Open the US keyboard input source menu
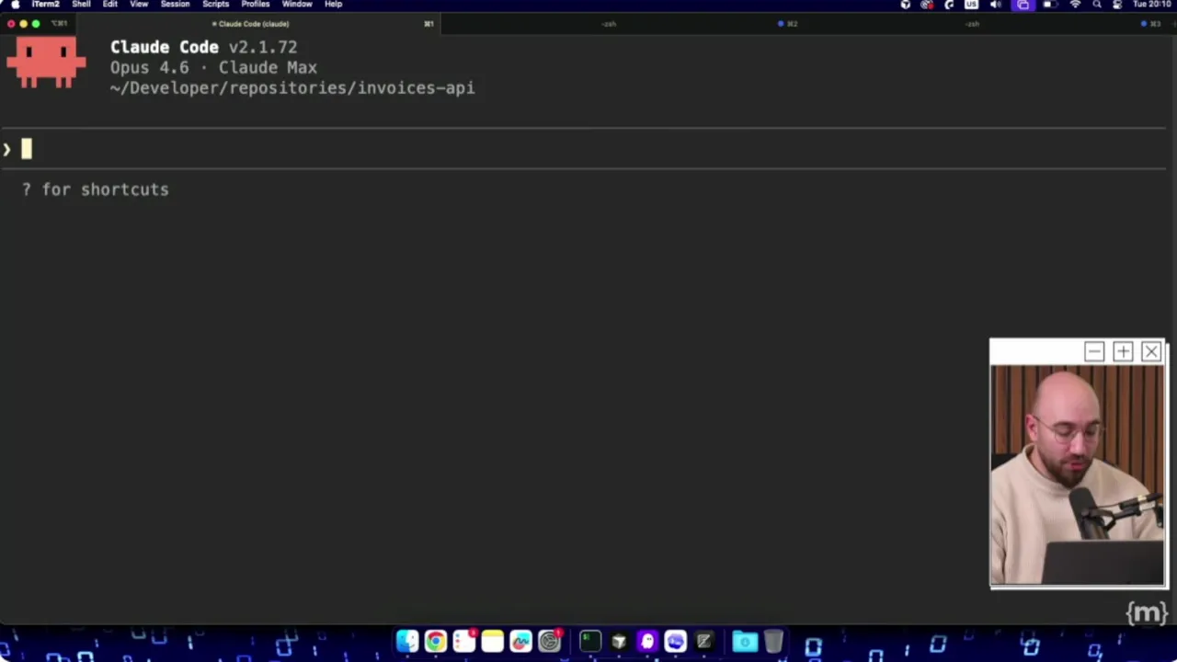Screen dimensions: 1177x662 [x=971, y=5]
